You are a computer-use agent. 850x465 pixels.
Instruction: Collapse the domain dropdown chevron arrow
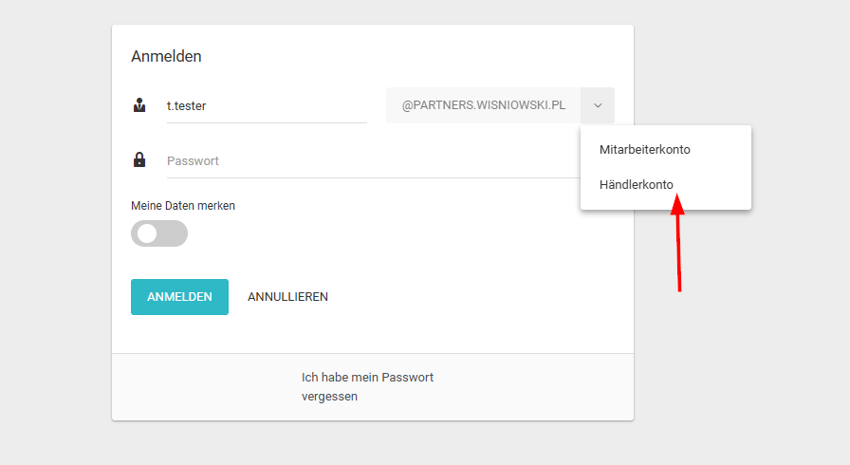[x=598, y=105]
